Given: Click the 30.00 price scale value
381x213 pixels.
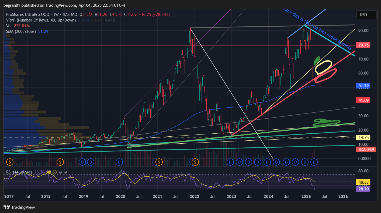Looking at the screenshot, I should 363,116.
